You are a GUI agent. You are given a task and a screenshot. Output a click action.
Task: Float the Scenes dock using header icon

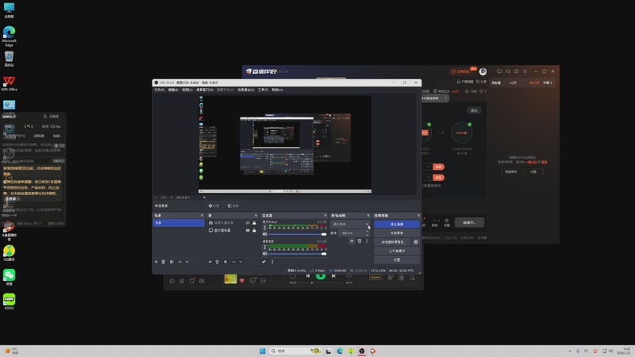tap(202, 215)
